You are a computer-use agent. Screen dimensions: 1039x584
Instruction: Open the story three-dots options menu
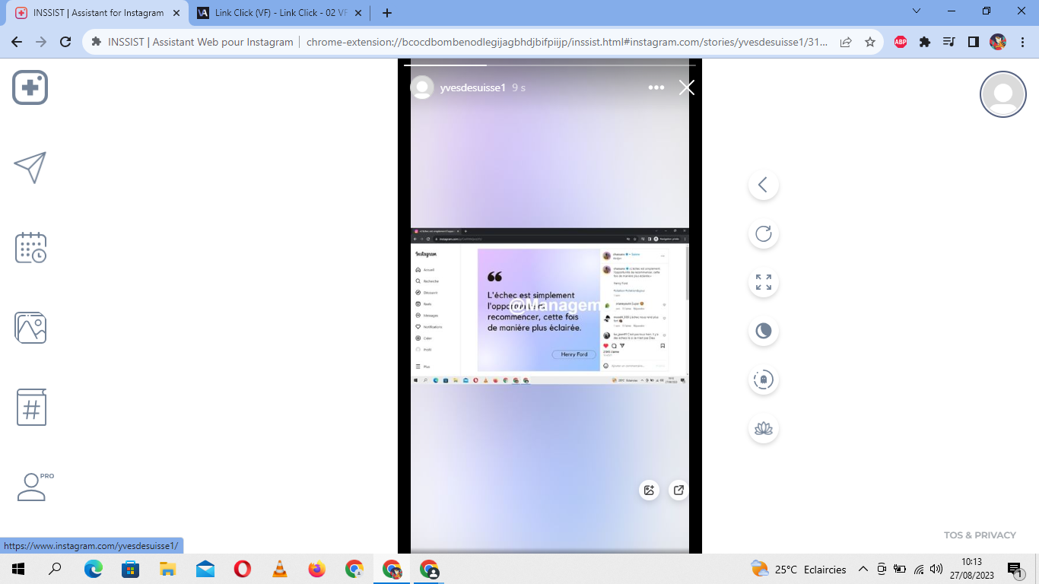coord(656,87)
